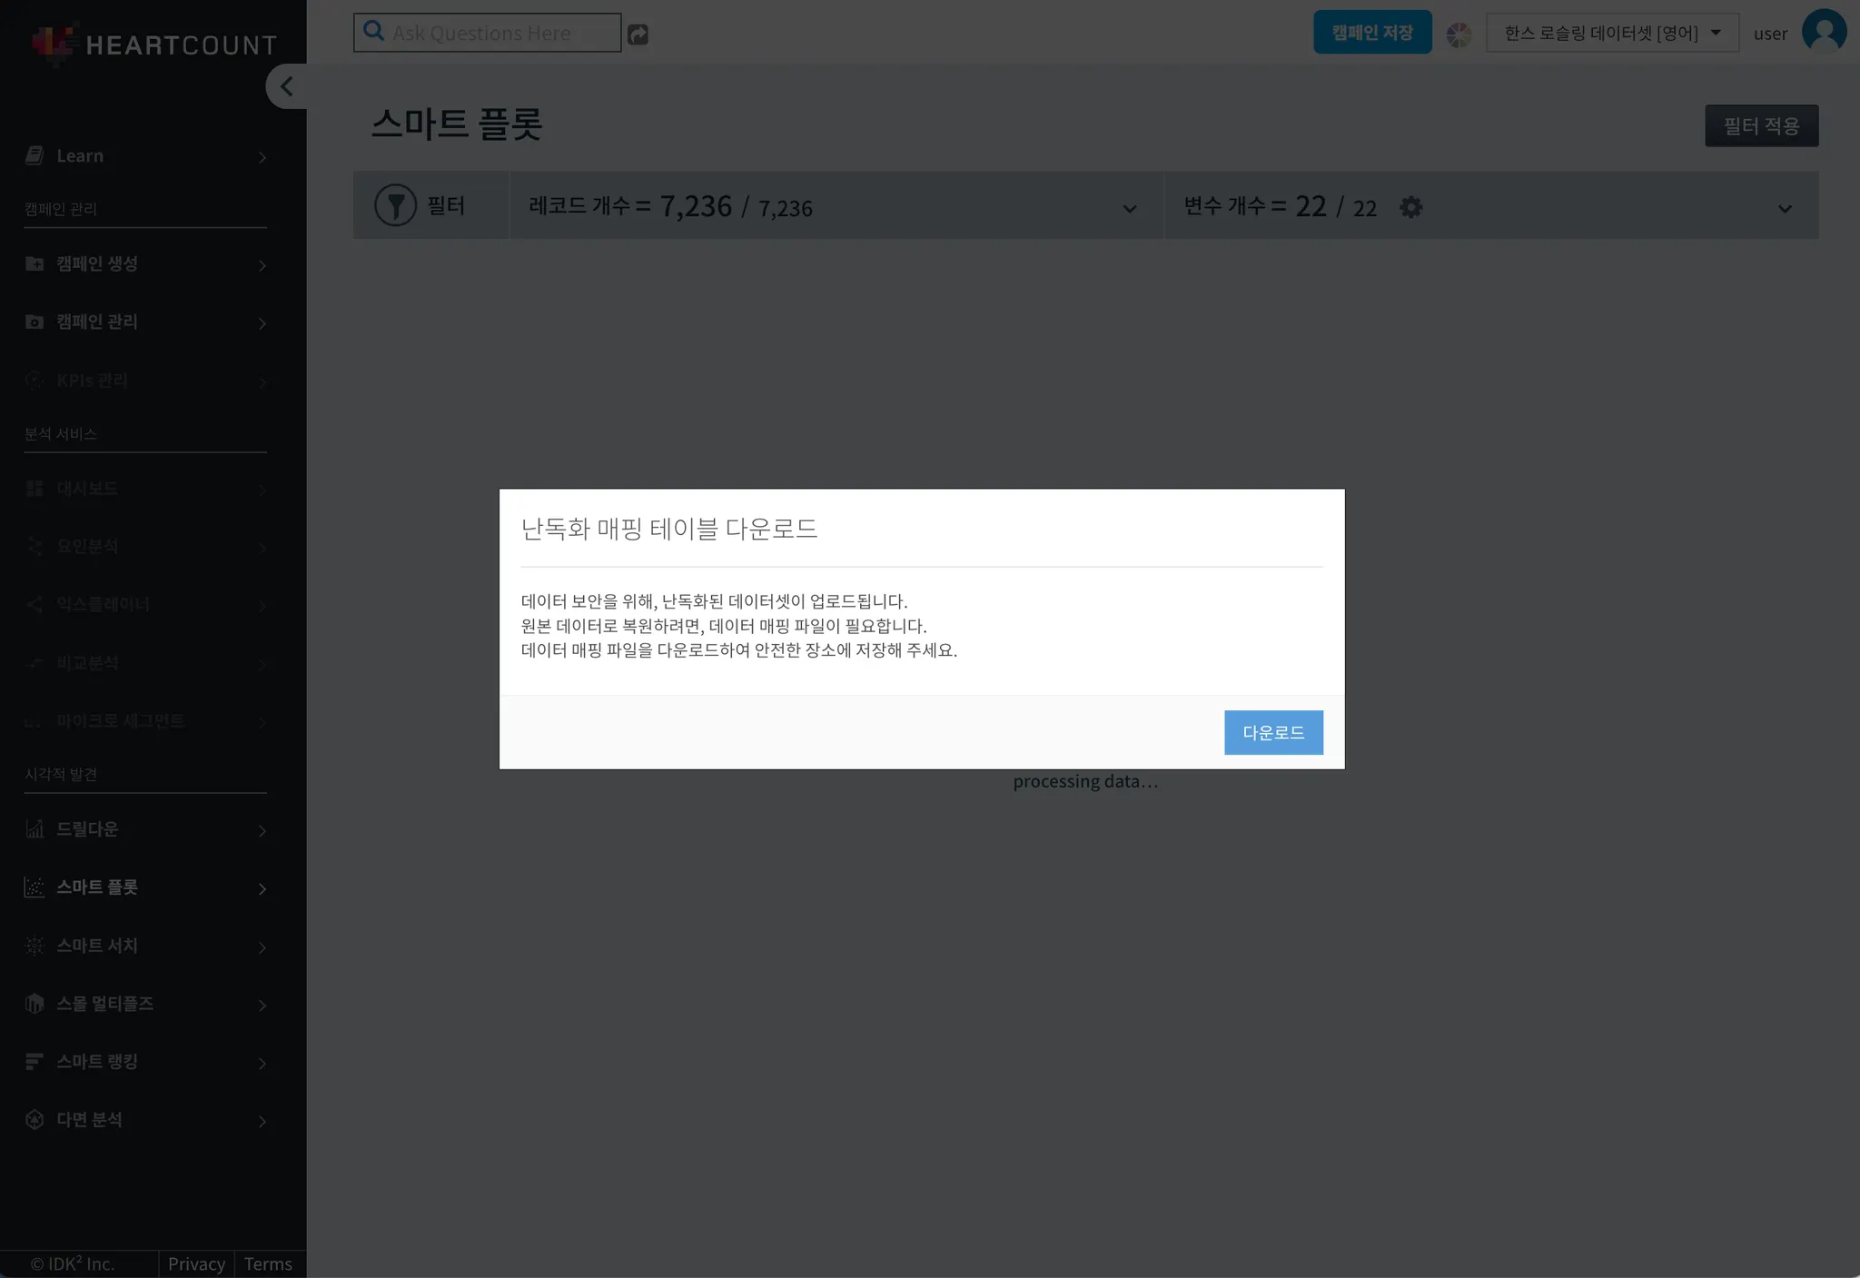Open 드릴다운 menu item

coord(87,828)
